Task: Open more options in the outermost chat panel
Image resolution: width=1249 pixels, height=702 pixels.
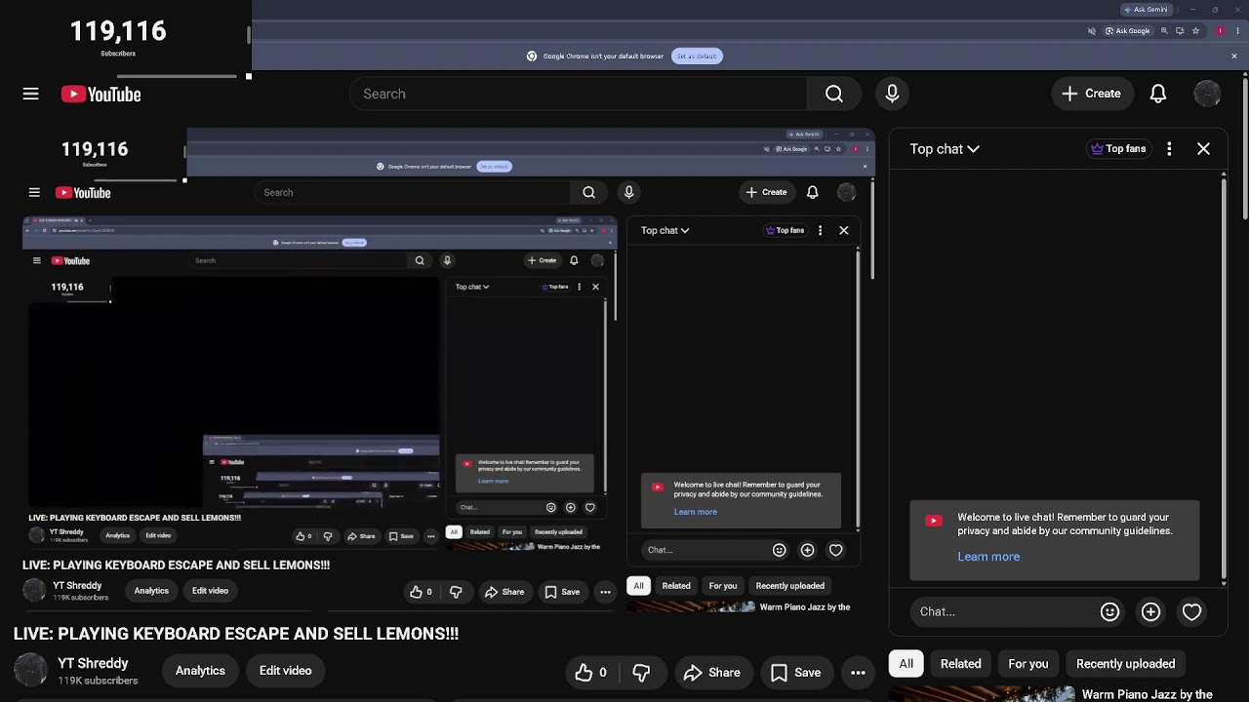Action: [x=1169, y=149]
